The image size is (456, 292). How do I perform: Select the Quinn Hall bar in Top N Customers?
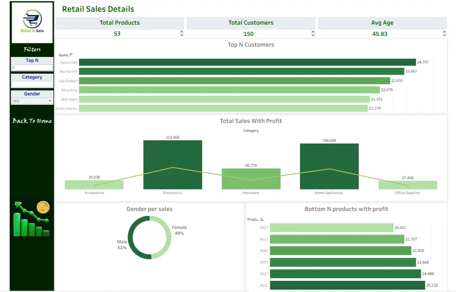coord(246,62)
